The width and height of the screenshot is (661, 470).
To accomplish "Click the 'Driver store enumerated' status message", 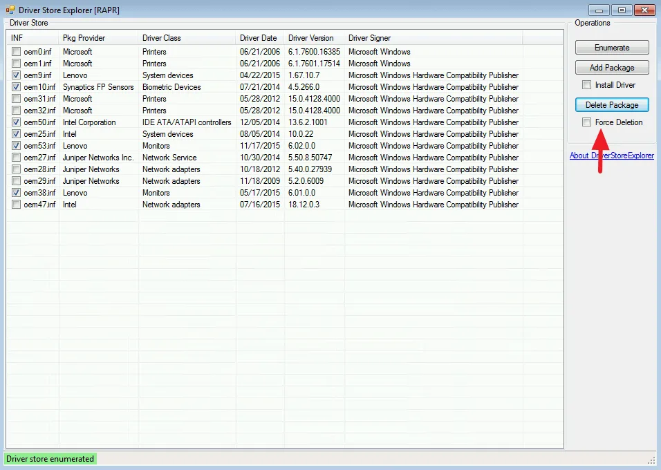I will (x=50, y=459).
